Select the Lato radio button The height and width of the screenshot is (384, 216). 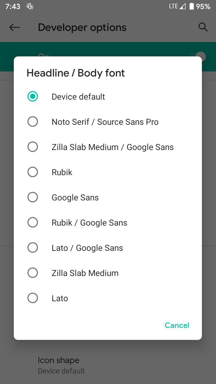click(33, 298)
